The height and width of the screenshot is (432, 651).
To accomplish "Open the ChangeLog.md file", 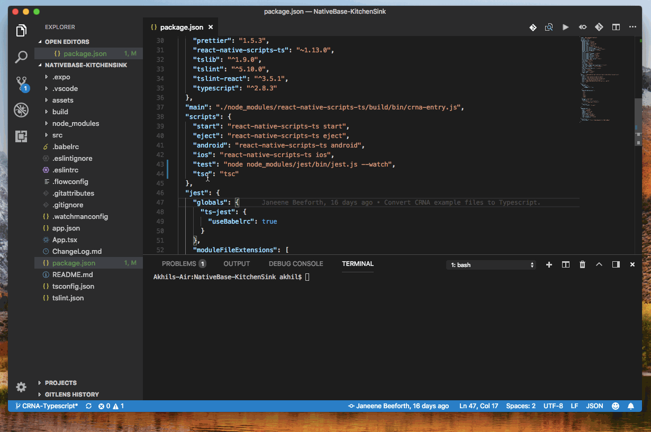I will [88, 251].
